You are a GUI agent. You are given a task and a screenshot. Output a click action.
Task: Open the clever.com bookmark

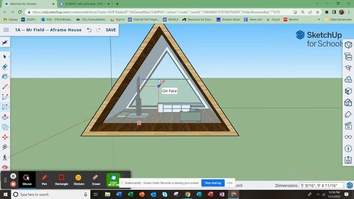tap(253, 20)
